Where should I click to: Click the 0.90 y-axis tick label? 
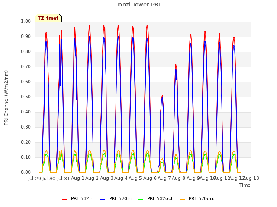[26, 36]
